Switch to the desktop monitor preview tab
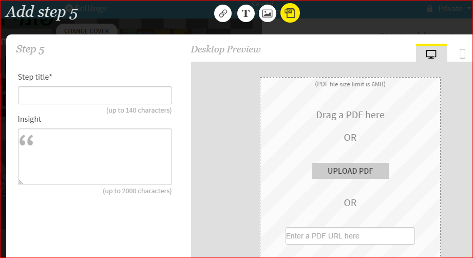473x258 pixels. (431, 54)
